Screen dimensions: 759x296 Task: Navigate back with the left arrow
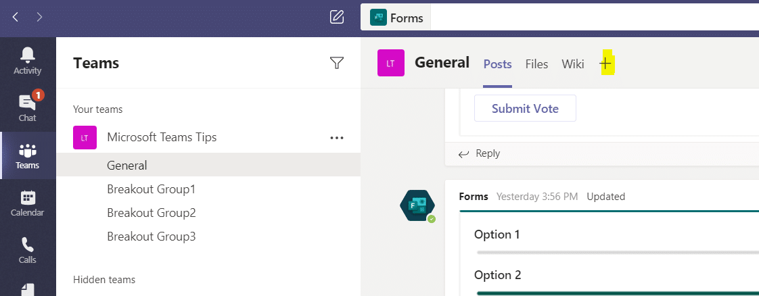click(16, 17)
